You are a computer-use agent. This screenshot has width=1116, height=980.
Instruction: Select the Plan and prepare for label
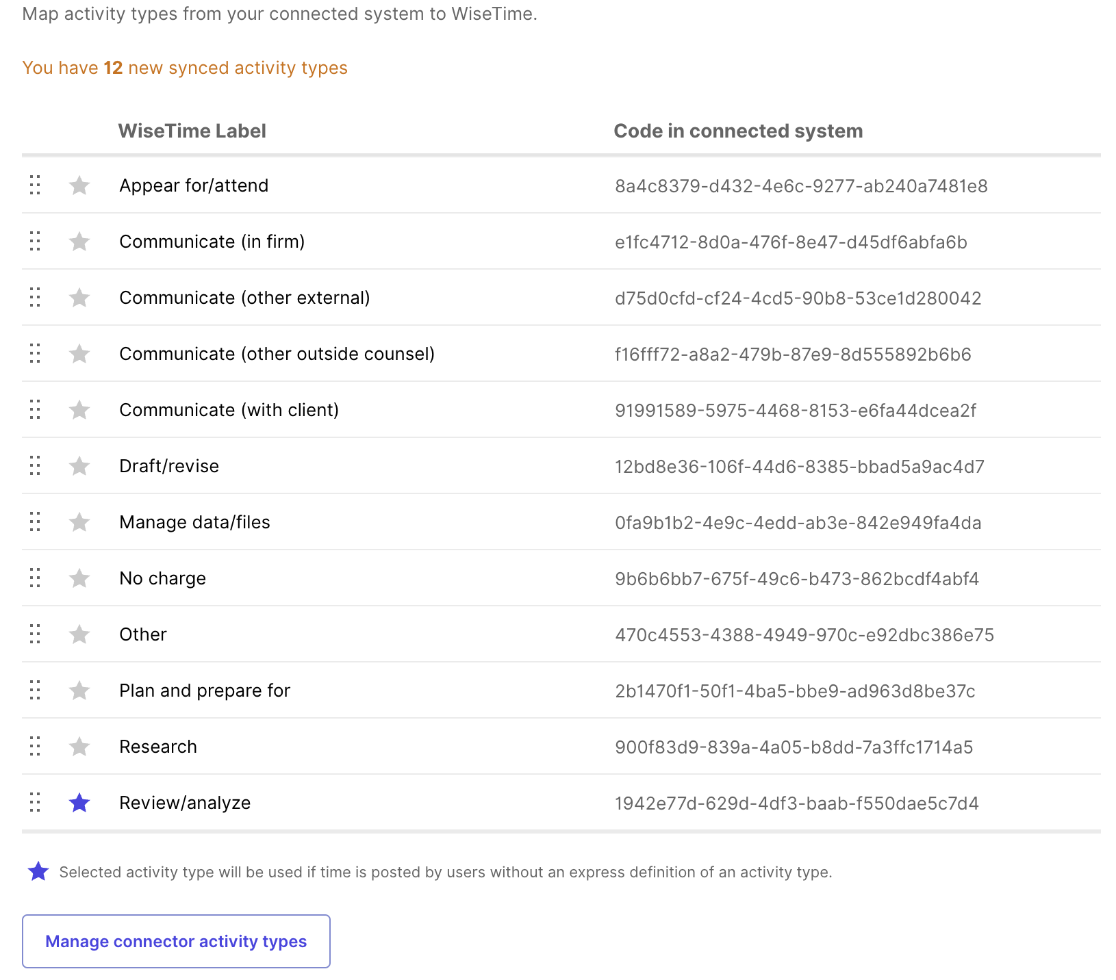tap(205, 691)
